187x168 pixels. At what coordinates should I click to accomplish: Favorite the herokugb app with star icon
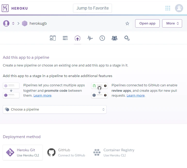(127, 23)
